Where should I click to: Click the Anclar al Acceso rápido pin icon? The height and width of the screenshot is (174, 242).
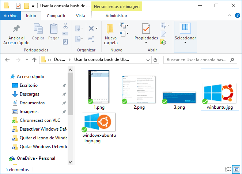pos(16,29)
